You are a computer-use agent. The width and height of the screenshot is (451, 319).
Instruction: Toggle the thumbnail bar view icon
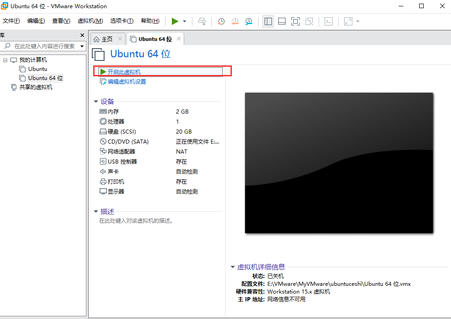[x=282, y=21]
